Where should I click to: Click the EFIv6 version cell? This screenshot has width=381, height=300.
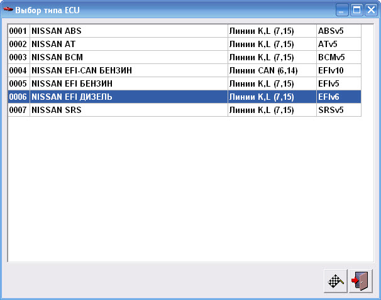(x=339, y=97)
